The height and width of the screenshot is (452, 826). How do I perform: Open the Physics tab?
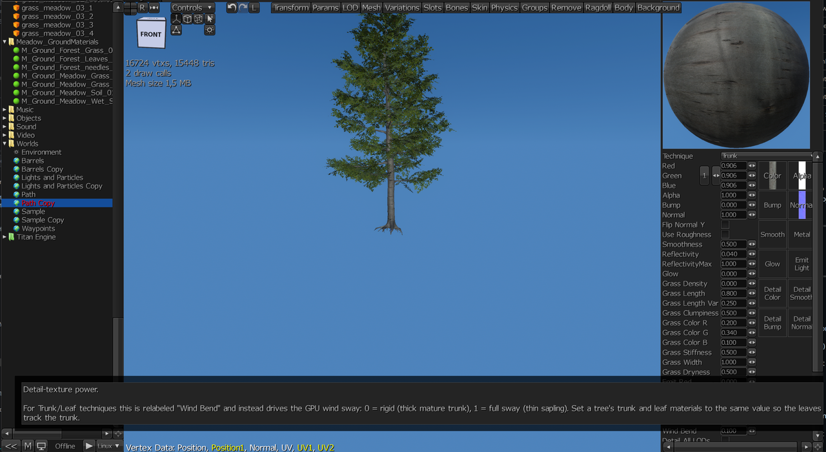504,8
